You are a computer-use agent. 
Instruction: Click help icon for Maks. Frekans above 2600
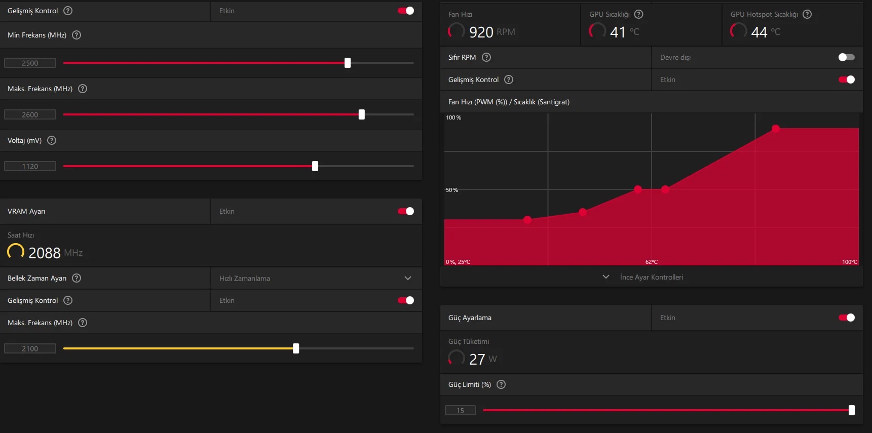(x=83, y=89)
